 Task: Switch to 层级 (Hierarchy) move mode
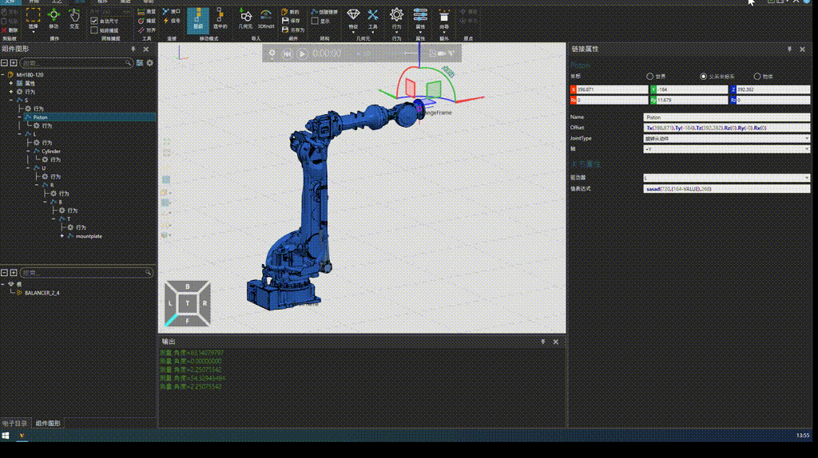pyautogui.click(x=198, y=19)
